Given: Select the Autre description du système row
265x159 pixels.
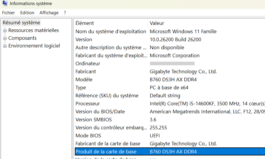Looking at the screenshot, I should click(x=111, y=47).
